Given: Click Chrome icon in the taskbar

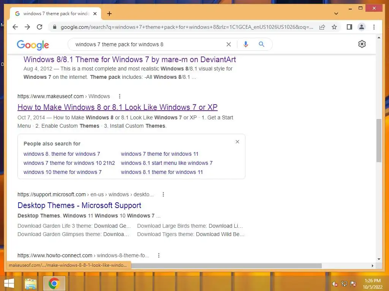Looking at the screenshot, I should click(x=54, y=283).
